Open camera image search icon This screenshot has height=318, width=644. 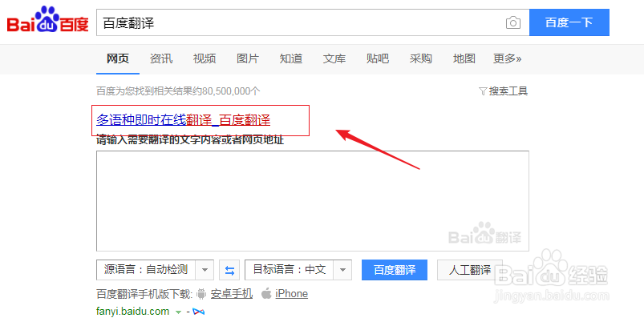pyautogui.click(x=513, y=22)
